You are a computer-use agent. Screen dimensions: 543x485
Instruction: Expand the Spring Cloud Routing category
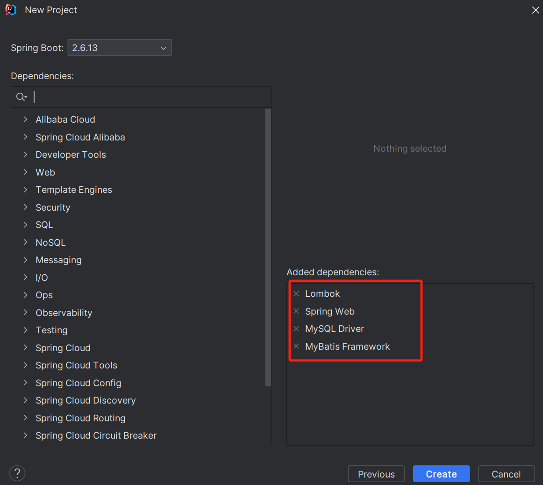tap(25, 418)
